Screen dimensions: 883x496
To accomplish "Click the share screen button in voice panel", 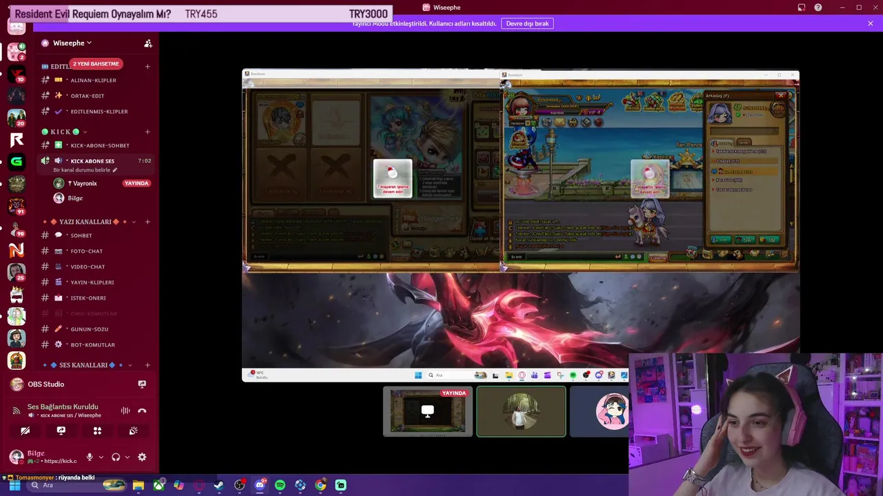I will tap(61, 431).
